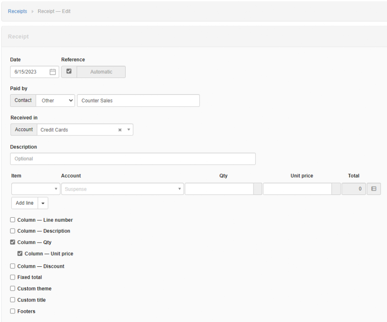Check the Fixed total option
Image resolution: width=387 pixels, height=322 pixels.
[12, 277]
